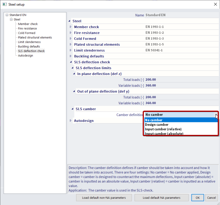Click the Steel setup window icon

5,5
